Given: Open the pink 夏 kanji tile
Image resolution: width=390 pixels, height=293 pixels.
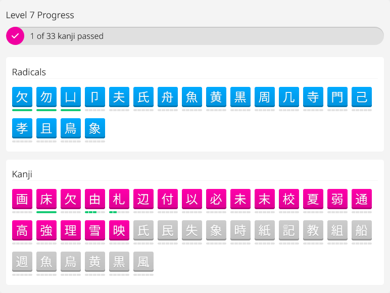Looking at the screenshot, I should 313,199.
